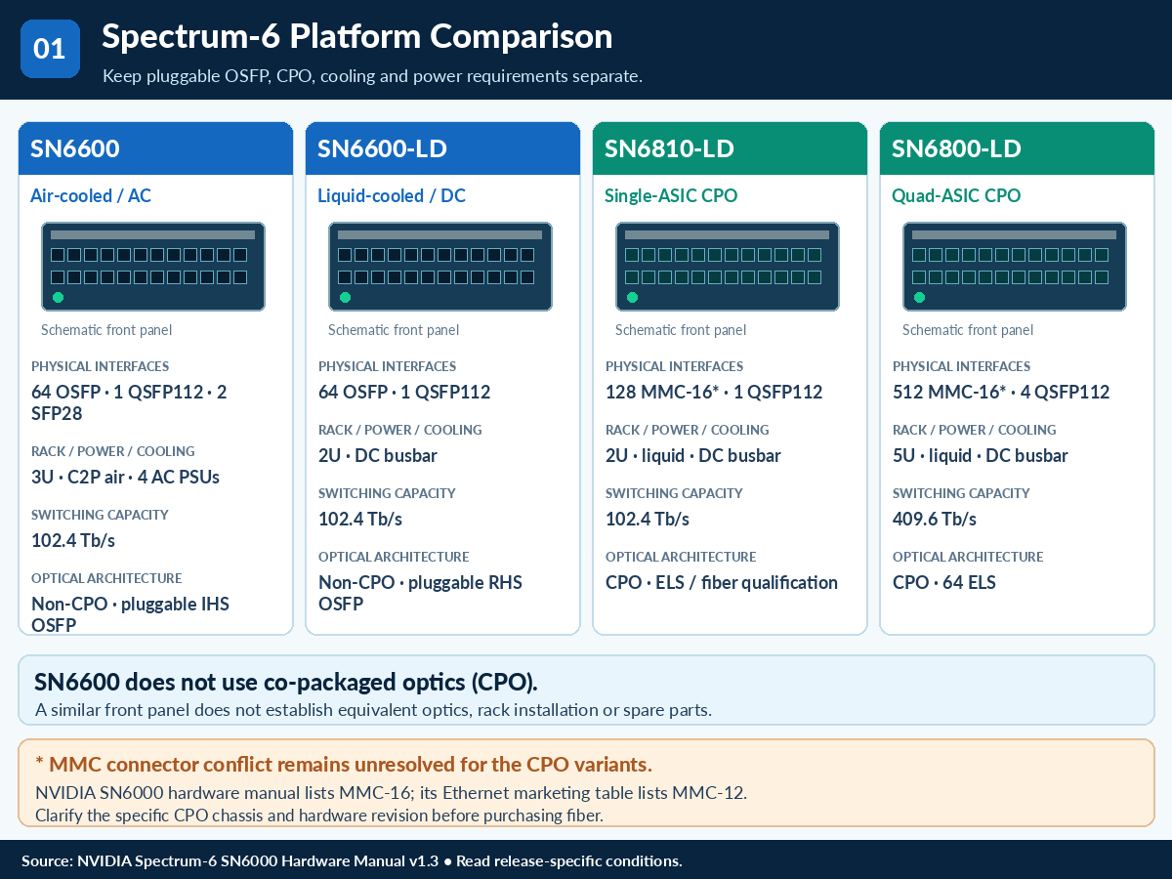Select the SN6810-LD card header
The image size is (1172, 879).
click(730, 148)
